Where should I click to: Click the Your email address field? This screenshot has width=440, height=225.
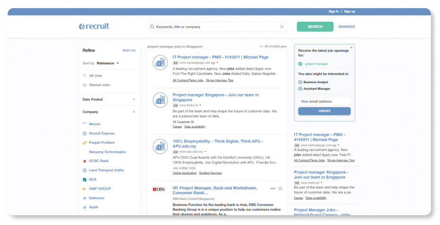325,102
